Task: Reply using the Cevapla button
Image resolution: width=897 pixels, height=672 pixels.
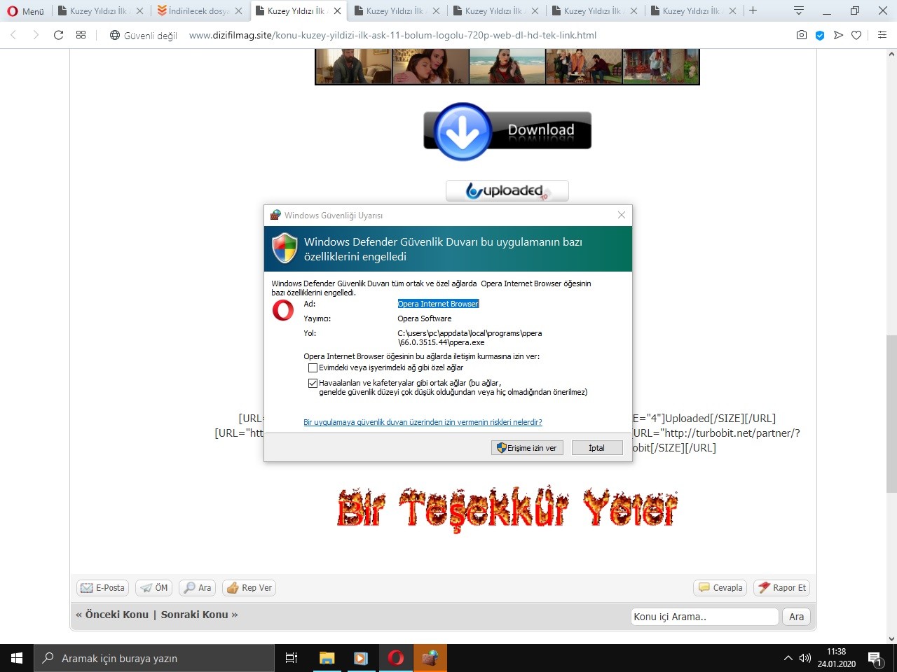Action: pyautogui.click(x=720, y=588)
